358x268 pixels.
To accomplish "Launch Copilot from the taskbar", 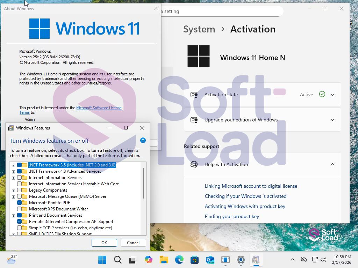I will click(148, 260).
